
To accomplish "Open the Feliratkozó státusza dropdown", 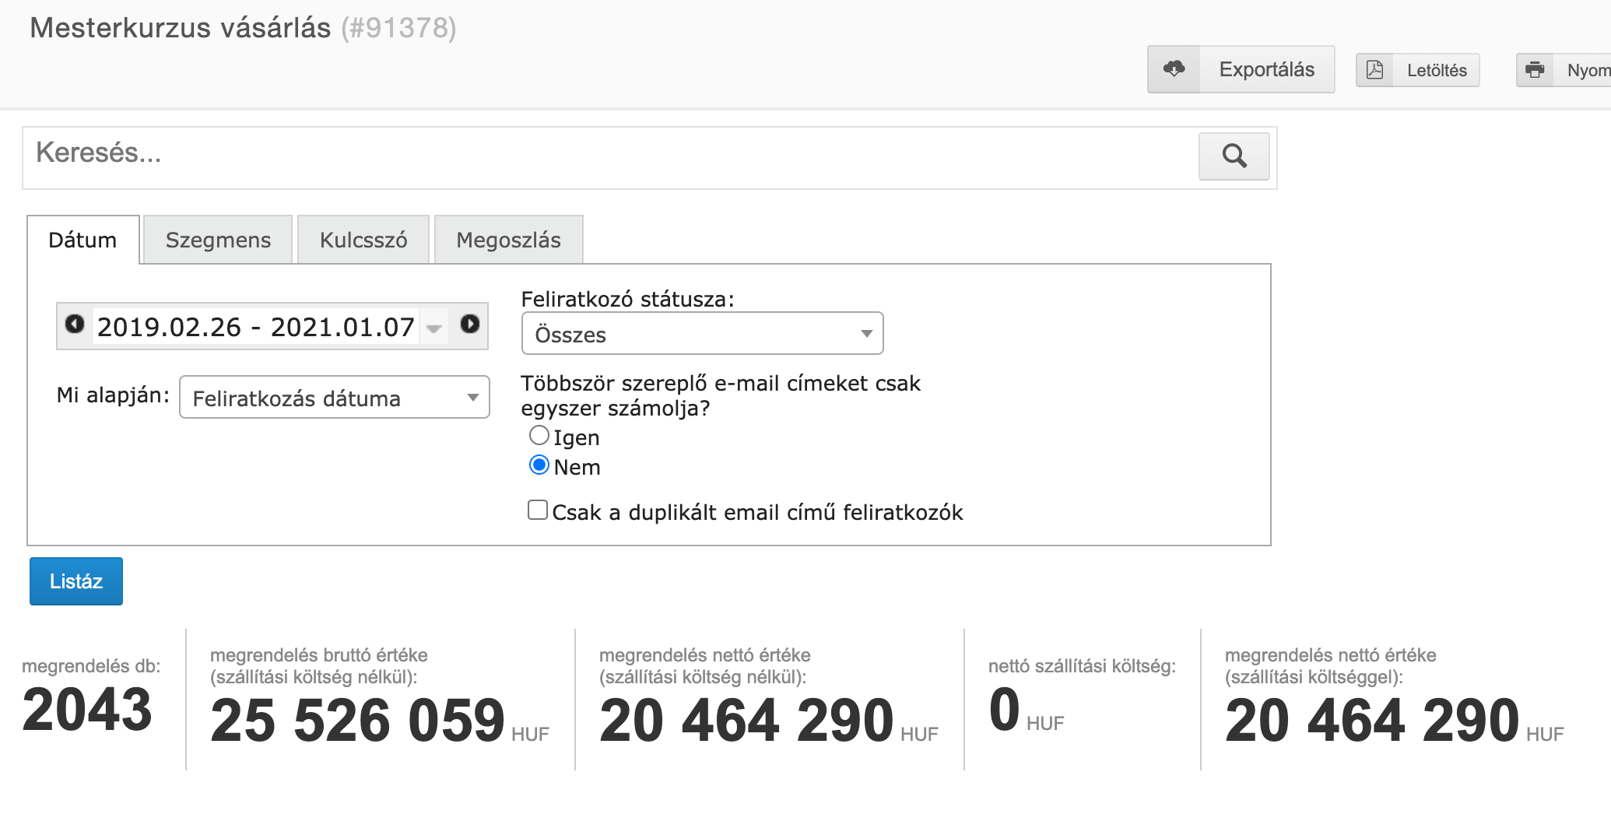I will click(702, 334).
